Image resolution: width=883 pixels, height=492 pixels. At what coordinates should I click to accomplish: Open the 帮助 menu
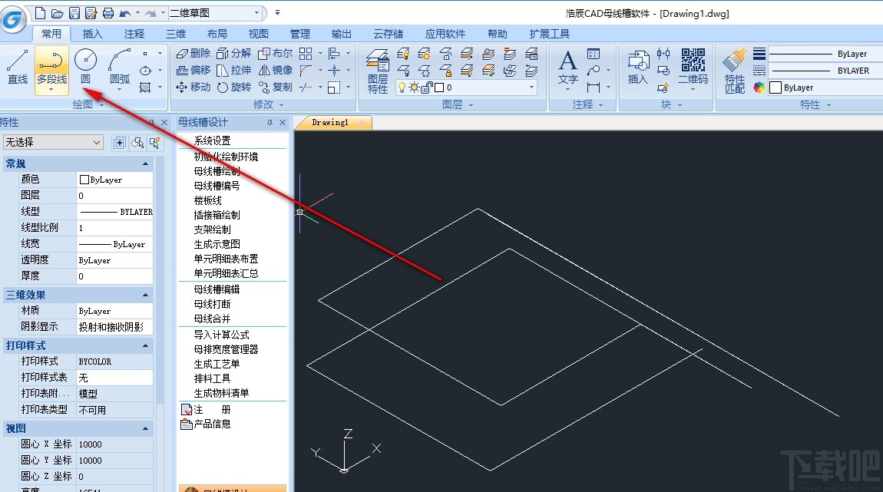[497, 33]
